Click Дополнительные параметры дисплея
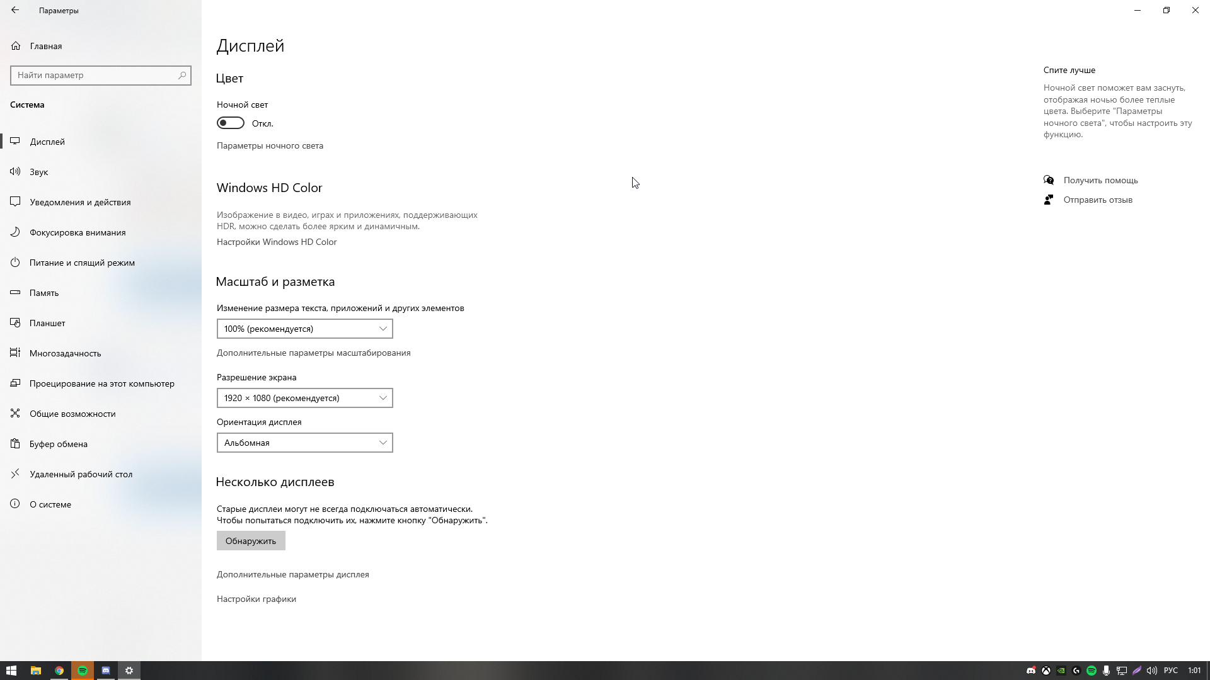The image size is (1210, 680). (292, 574)
